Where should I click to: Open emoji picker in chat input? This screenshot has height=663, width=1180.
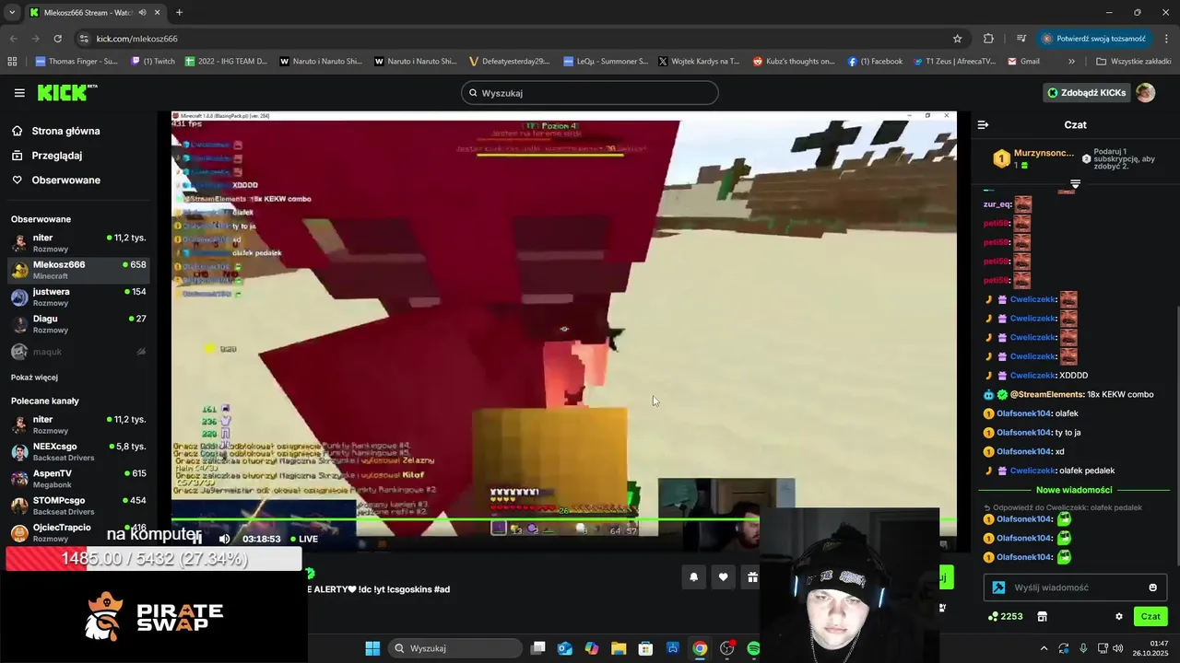pos(1152,587)
